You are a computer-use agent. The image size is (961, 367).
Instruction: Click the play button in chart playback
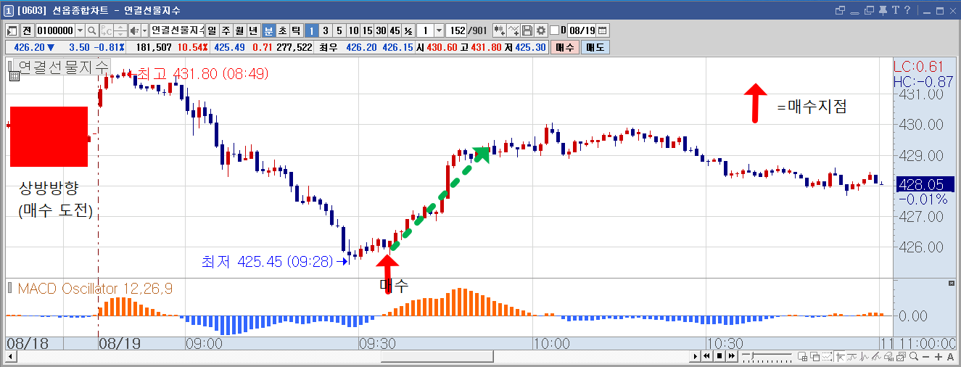click(x=696, y=356)
